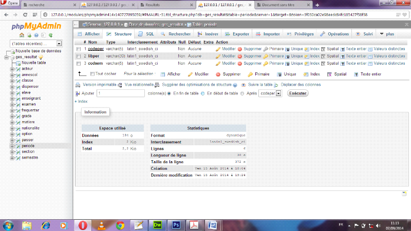Open the documentation help icon in sidebar
The height and width of the screenshot is (231, 411).
click(36, 35)
